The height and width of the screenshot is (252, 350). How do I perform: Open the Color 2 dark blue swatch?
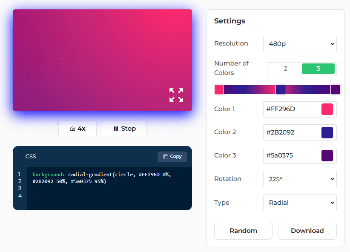click(x=327, y=132)
